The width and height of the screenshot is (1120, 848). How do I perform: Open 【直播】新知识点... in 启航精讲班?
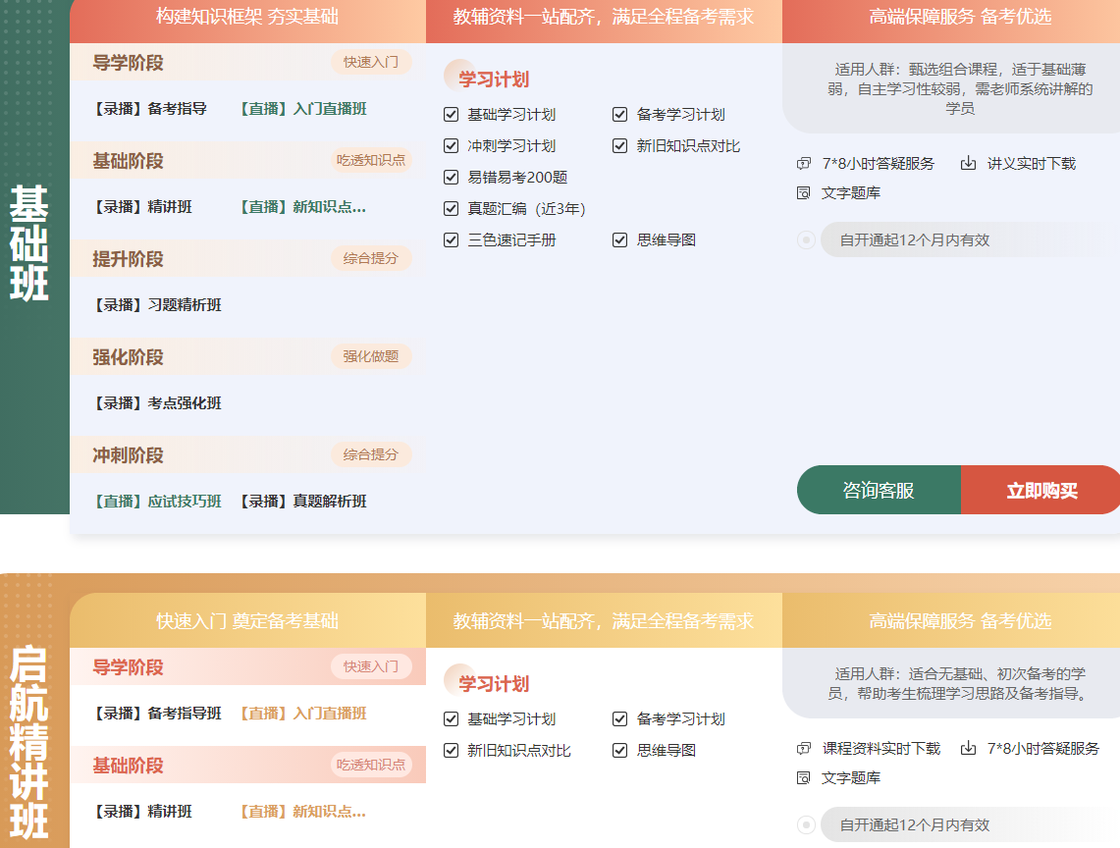tap(302, 812)
